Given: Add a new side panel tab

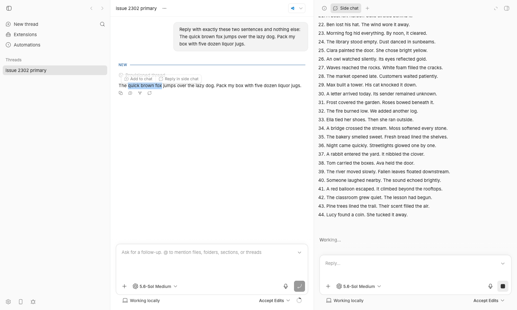Looking at the screenshot, I should tap(367, 8).
